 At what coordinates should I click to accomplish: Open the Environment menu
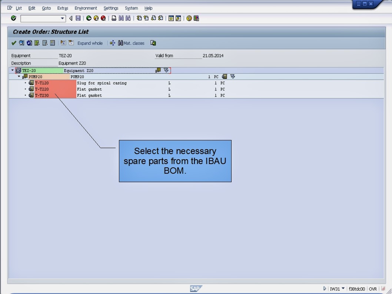[x=86, y=8]
